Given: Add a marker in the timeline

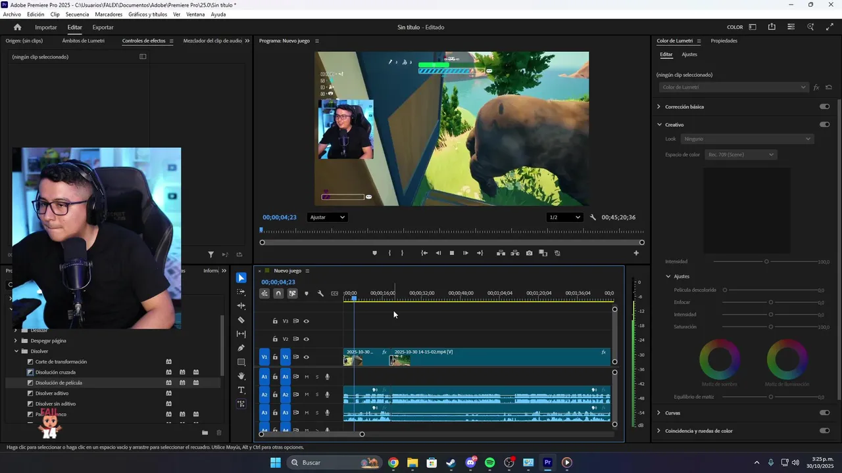Looking at the screenshot, I should (307, 294).
